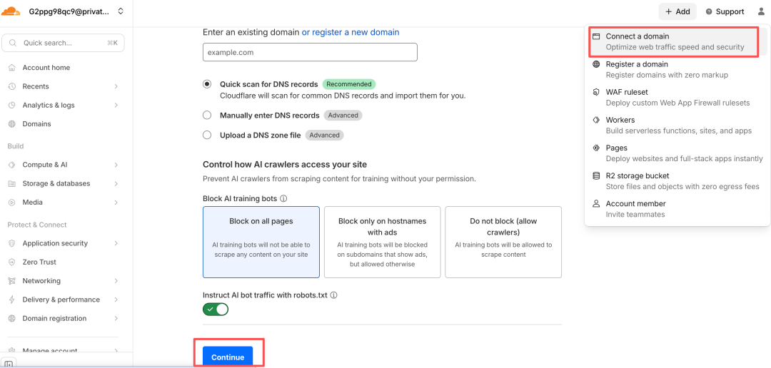Click the Connect a domain window icon
771x368 pixels.
596,36
